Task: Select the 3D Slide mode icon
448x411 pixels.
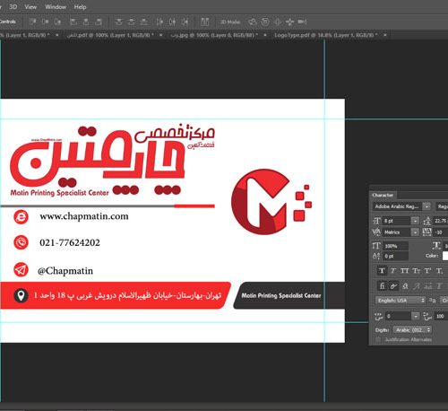Action: click(x=289, y=22)
